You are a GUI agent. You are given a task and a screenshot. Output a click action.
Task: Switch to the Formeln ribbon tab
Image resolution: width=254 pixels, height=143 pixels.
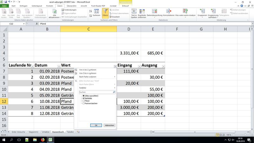click(50, 6)
